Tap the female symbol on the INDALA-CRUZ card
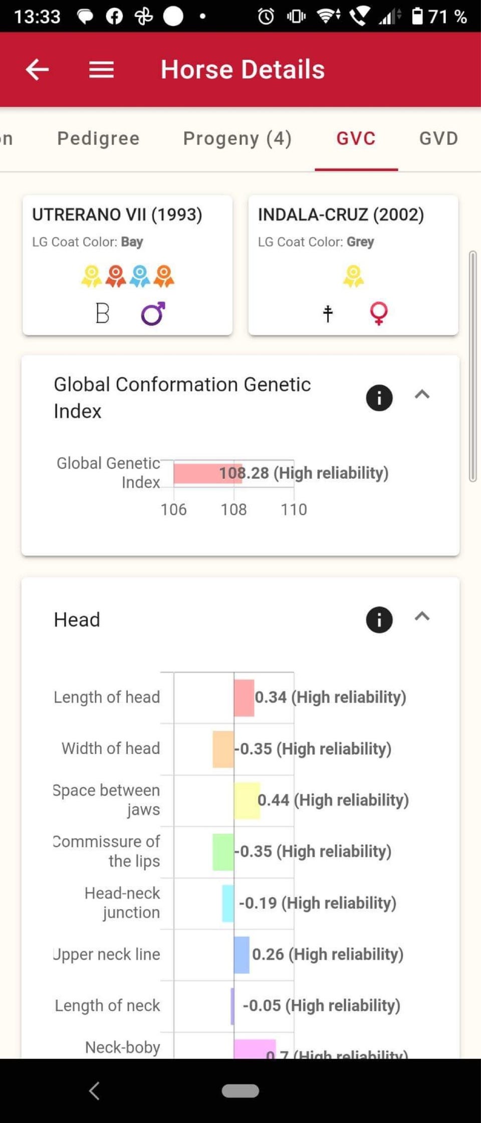This screenshot has width=481, height=1123. (x=378, y=314)
